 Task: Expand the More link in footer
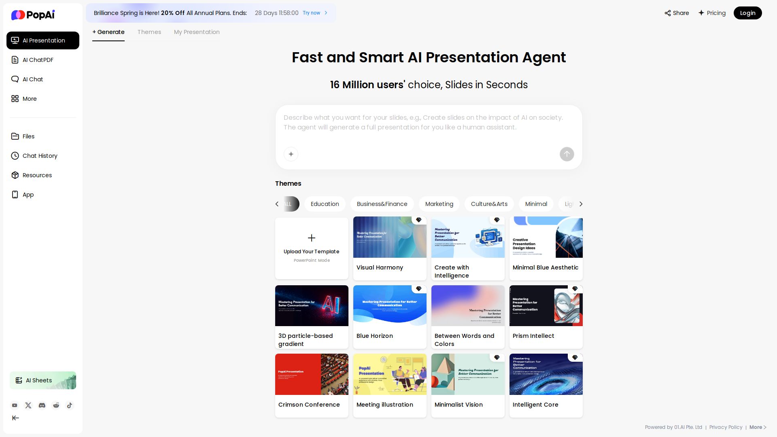pos(758,427)
